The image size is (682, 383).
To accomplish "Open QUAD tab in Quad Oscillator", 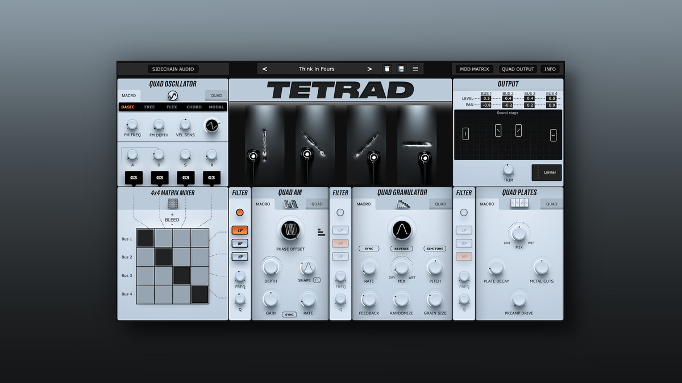I will (x=217, y=95).
